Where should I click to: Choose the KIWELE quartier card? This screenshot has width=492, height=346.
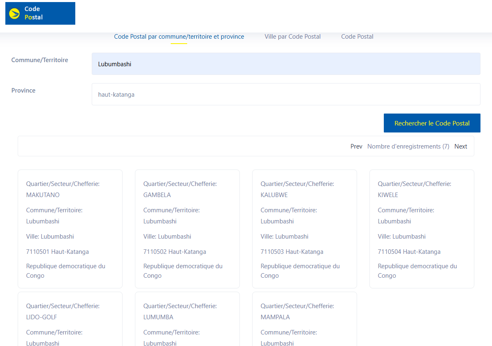(422, 229)
